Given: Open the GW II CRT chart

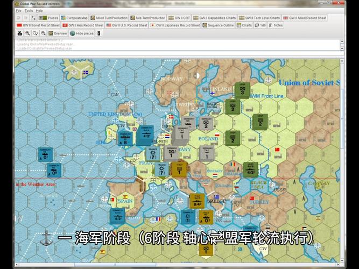Looking at the screenshot, I should [x=179, y=18].
